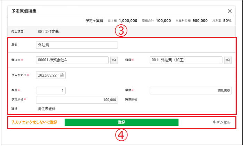This screenshot has height=146, width=243.
Task: Close the 予定原価編集 dialog
Action: coord(230,11)
